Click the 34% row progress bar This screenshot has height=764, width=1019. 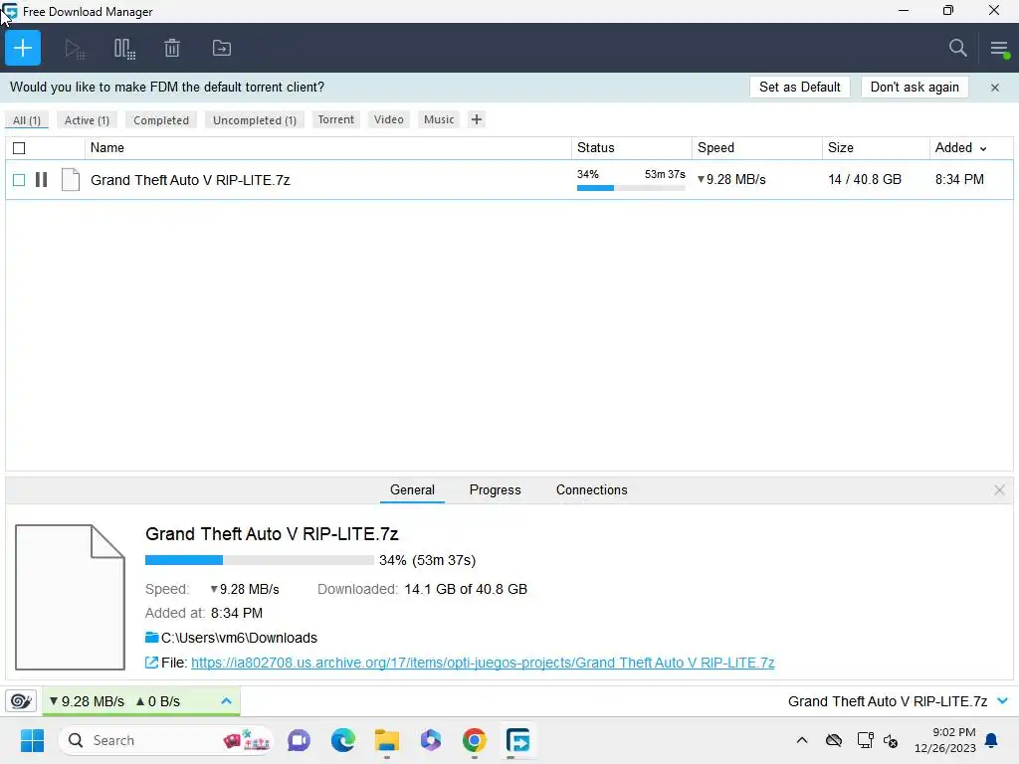pyautogui.click(x=631, y=188)
